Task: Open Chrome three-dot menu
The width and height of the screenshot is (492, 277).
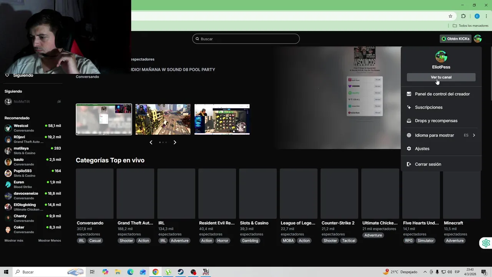Action: pyautogui.click(x=486, y=16)
